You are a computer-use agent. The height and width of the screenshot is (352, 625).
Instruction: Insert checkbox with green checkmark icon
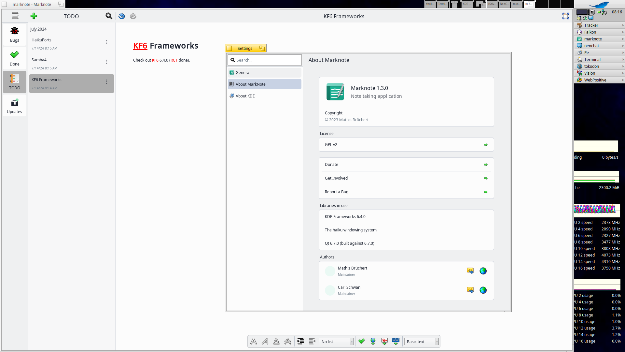point(362,341)
